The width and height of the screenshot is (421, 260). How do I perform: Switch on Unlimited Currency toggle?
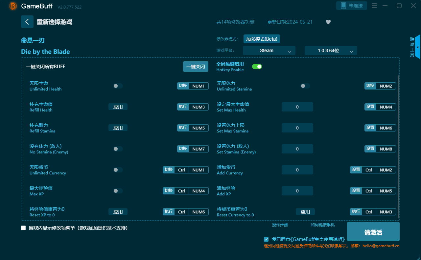coord(118,170)
